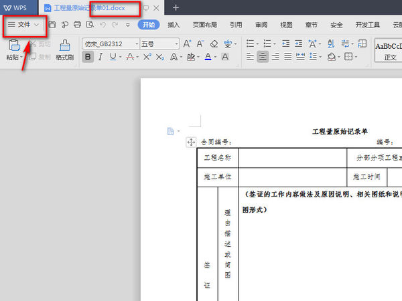Click the 工程量原始记录单 title

point(340,132)
